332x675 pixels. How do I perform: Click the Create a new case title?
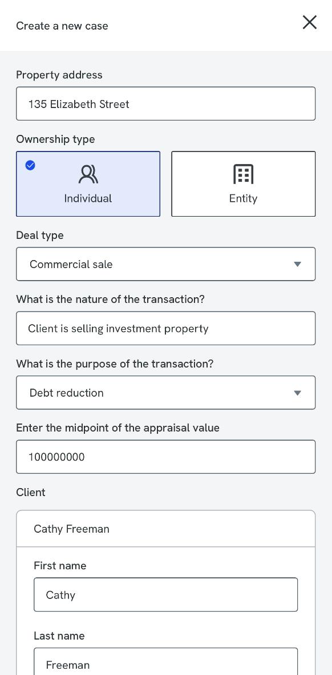[x=62, y=26]
